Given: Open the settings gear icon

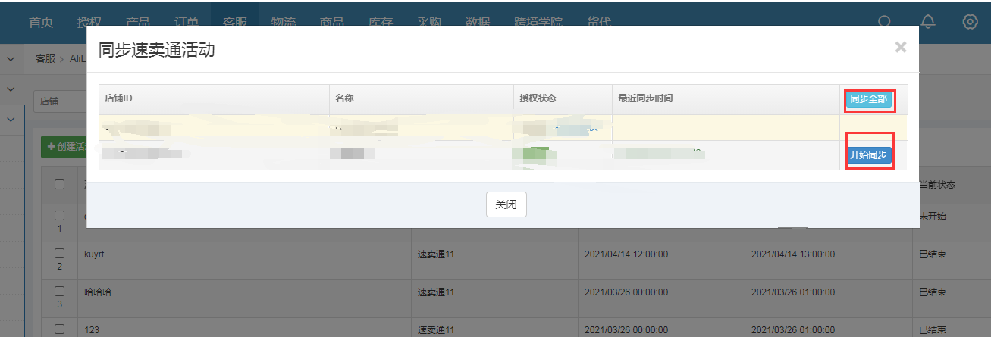Looking at the screenshot, I should (x=970, y=22).
